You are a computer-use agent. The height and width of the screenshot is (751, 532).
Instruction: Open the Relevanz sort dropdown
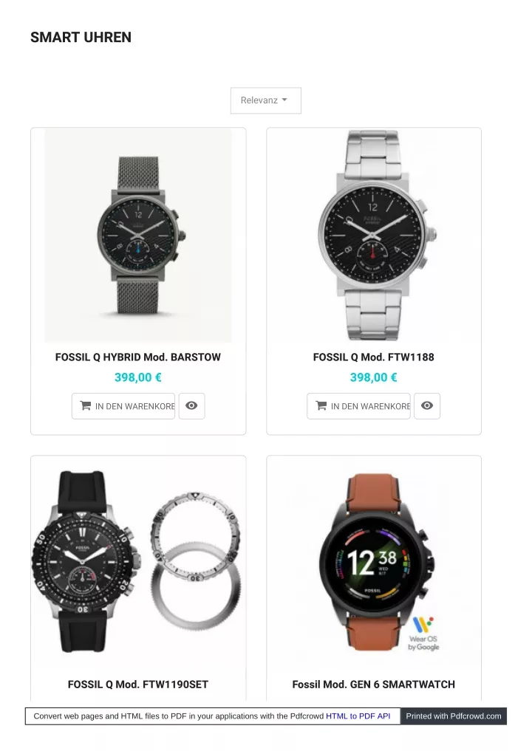(x=265, y=100)
